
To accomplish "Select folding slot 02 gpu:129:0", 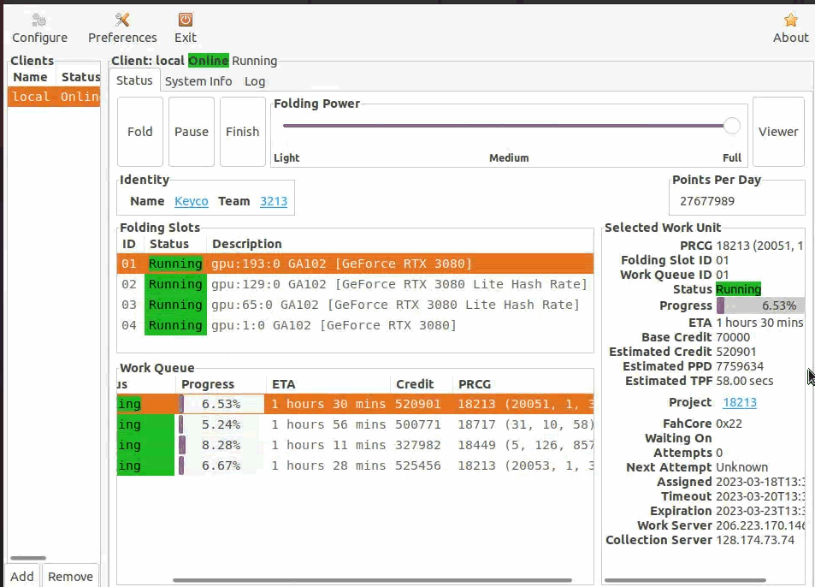I will click(x=355, y=284).
